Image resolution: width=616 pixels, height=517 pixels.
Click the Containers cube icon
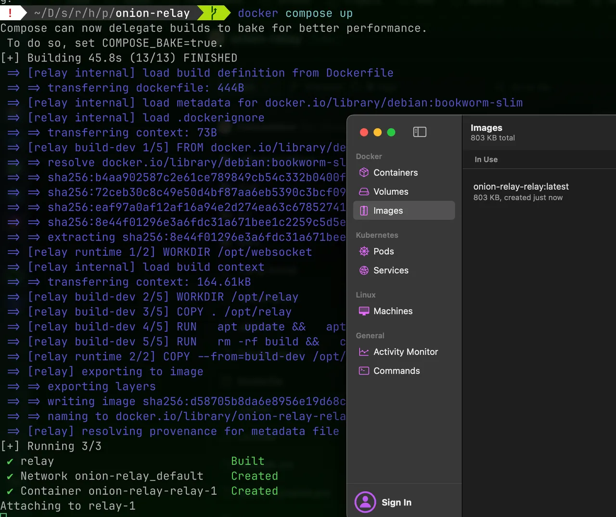tap(364, 173)
